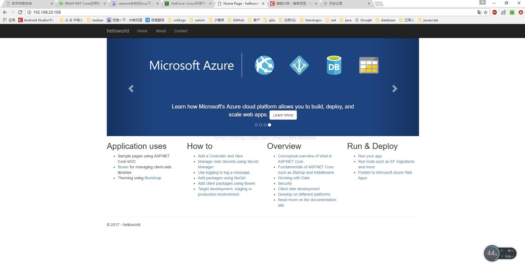
Task: Click the red circle extension icon at far right
Action: [521, 12]
